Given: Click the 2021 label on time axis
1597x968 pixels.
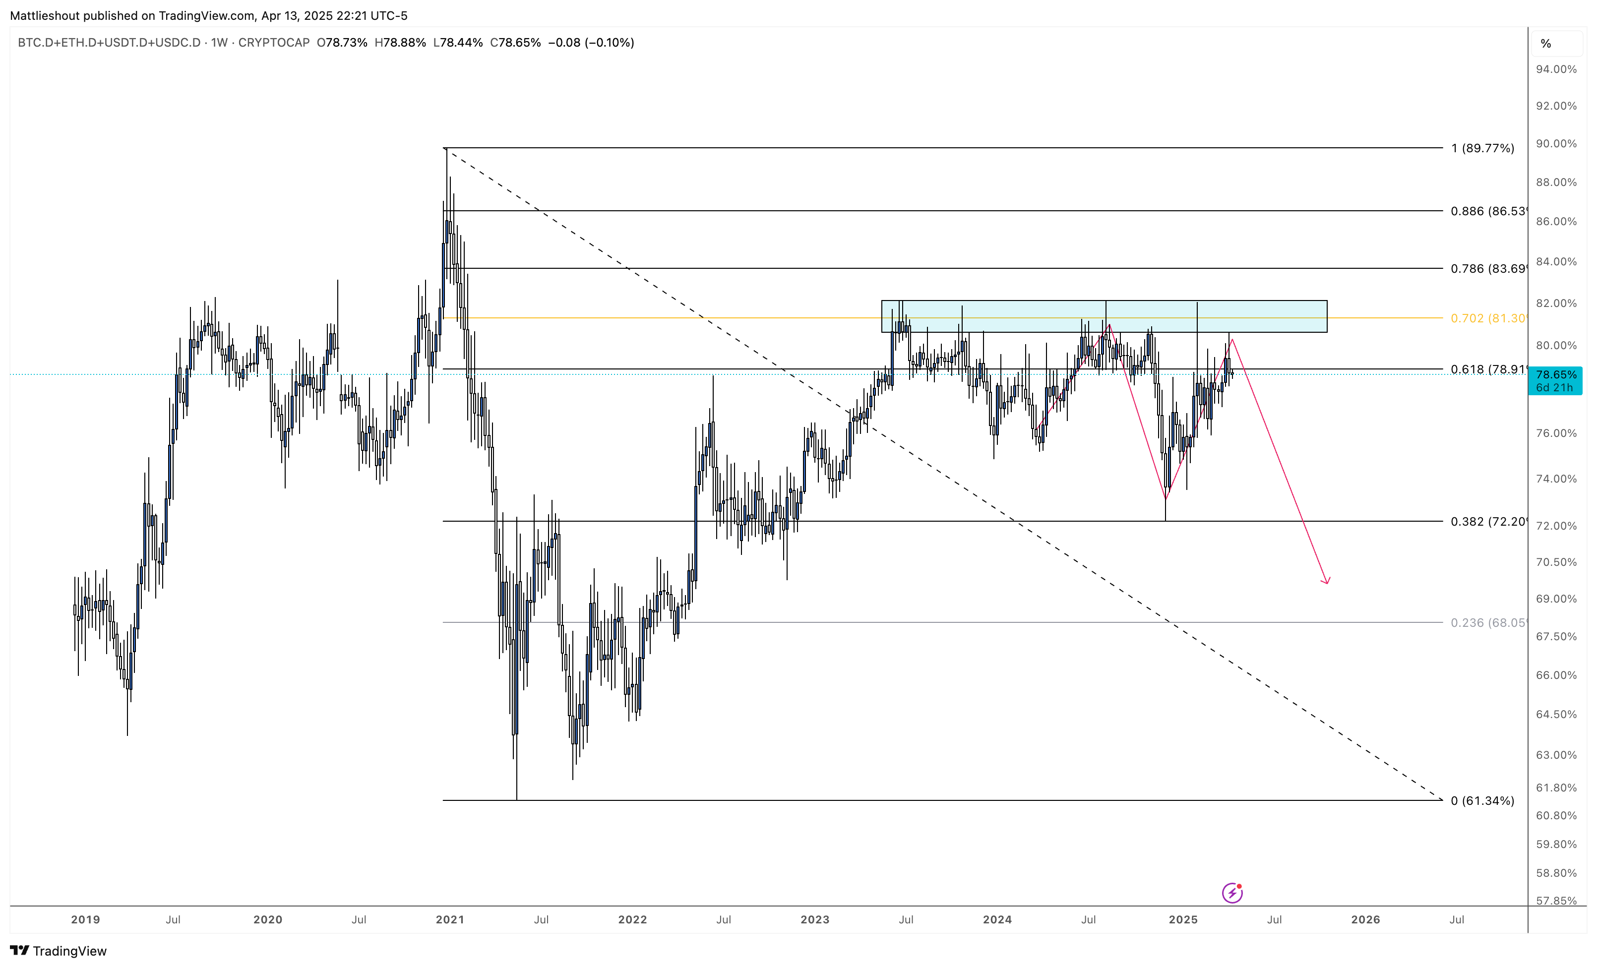Looking at the screenshot, I should [x=450, y=919].
